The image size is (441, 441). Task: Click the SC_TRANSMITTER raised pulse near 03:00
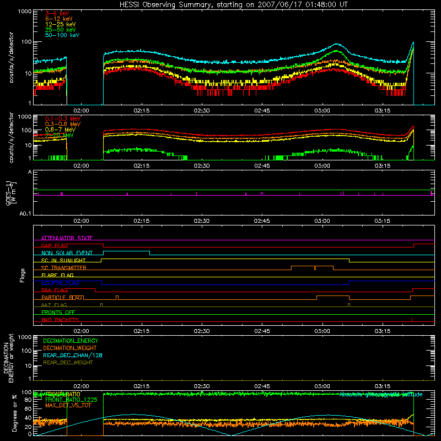324,266
